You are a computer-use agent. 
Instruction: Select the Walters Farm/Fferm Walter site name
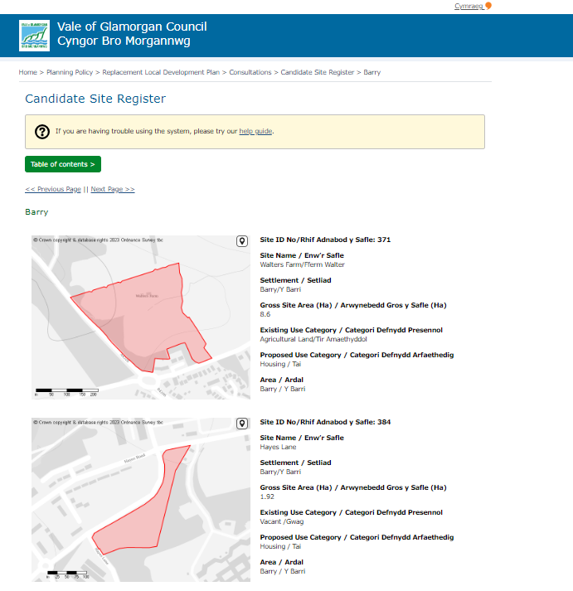coord(303,264)
